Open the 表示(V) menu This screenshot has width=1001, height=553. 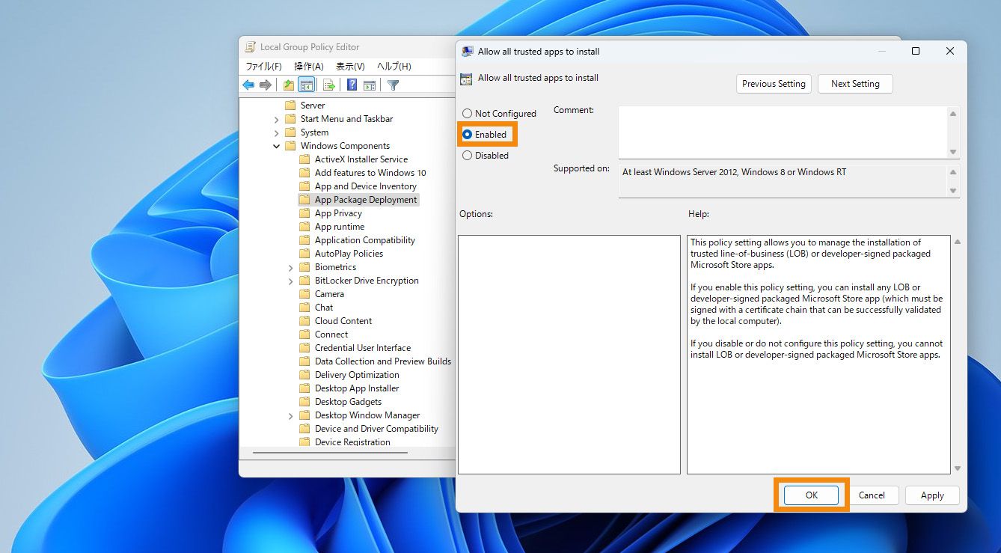click(350, 67)
